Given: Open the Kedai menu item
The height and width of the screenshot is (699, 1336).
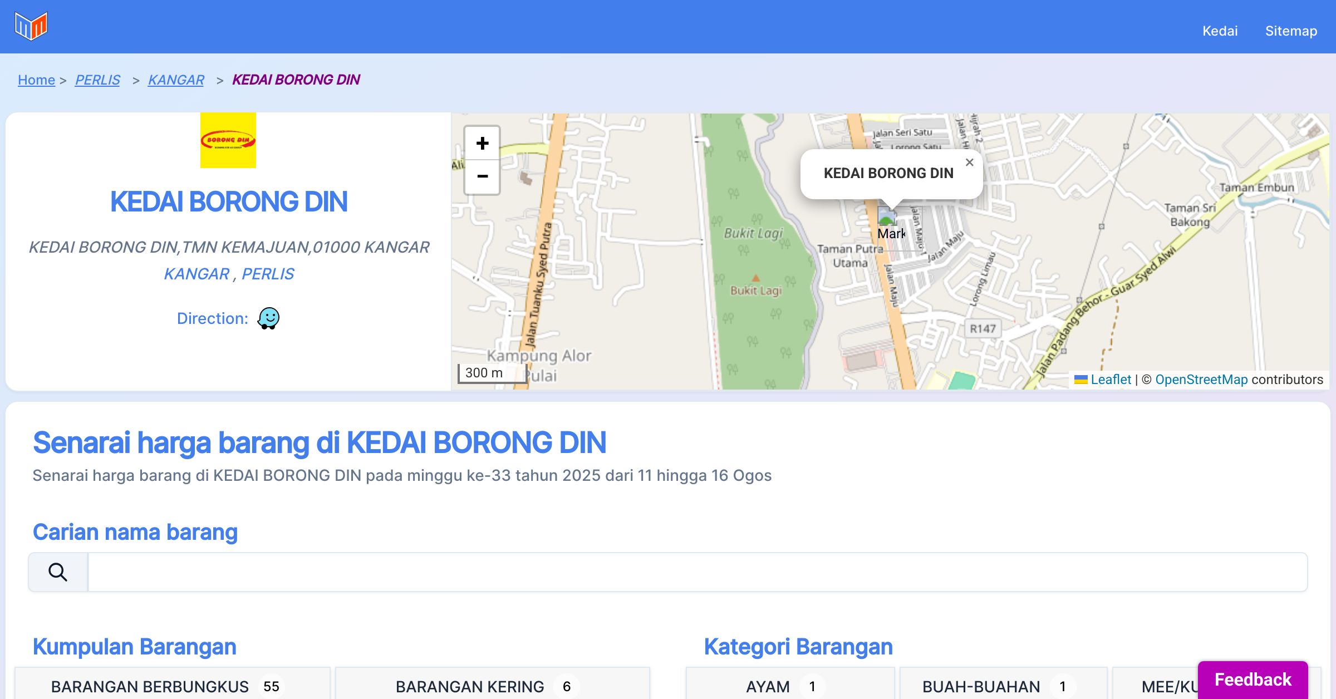Looking at the screenshot, I should coord(1220,31).
